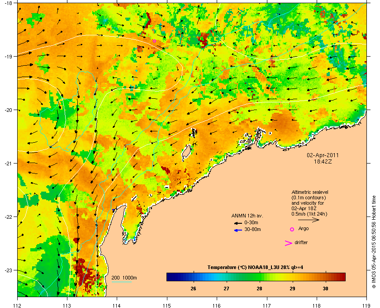The width and height of the screenshot is (380, 308).
Task: Click the colorbar tick label 29
Action: click(x=293, y=289)
